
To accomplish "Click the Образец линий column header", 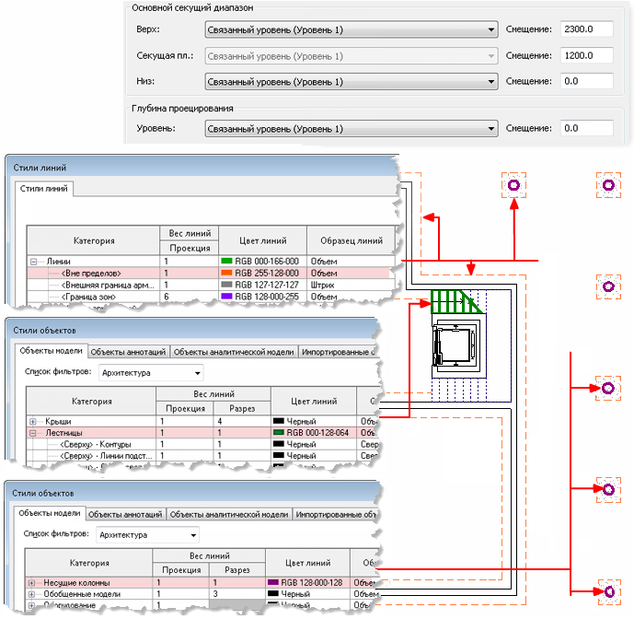I will pos(351,240).
